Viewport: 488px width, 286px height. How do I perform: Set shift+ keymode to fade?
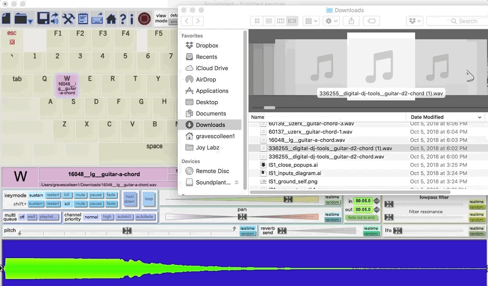[111, 204]
